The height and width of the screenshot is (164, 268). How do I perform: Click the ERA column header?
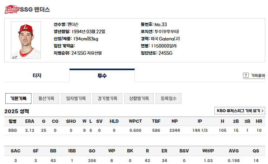coord(30,121)
